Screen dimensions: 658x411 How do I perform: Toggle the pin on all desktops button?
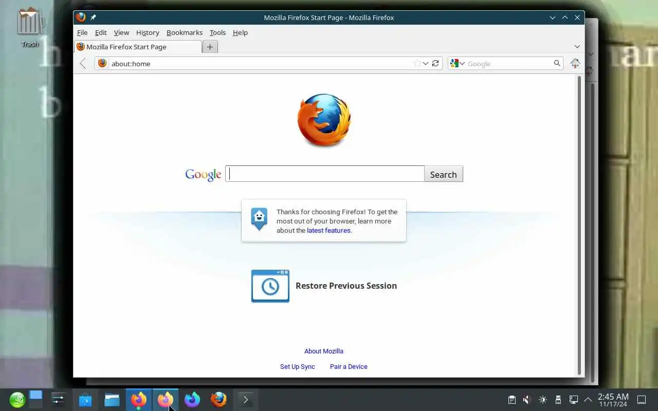point(93,17)
